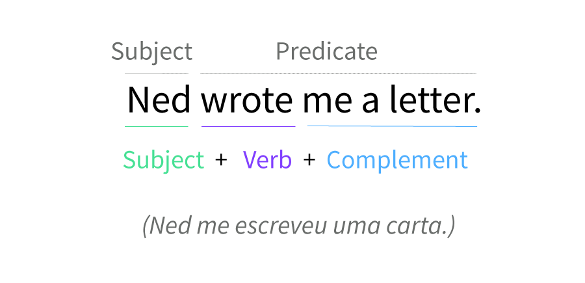
Task: Click the gray "Predicate" heading
Action: 326,51
